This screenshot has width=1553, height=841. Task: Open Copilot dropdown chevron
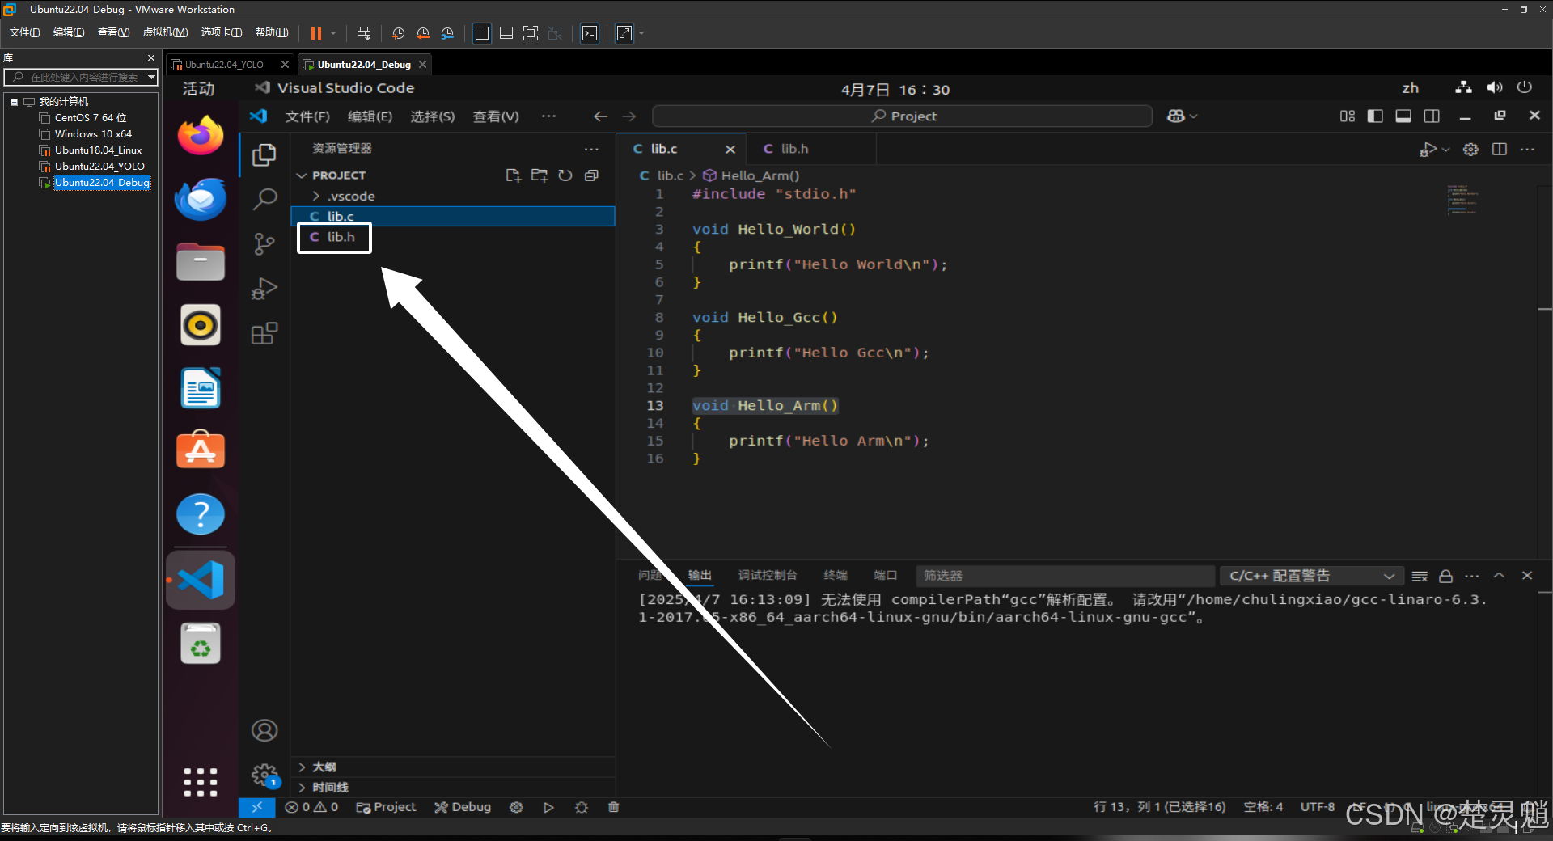[1193, 116]
